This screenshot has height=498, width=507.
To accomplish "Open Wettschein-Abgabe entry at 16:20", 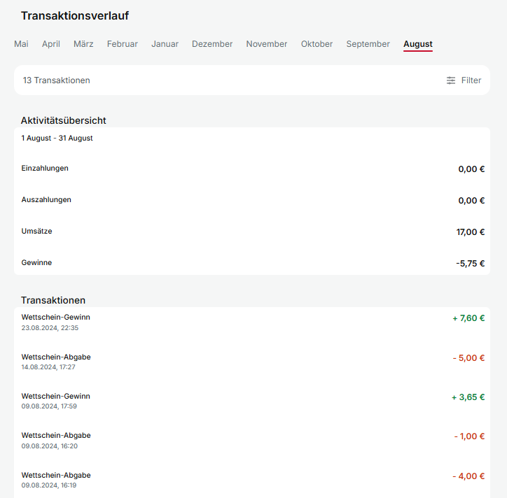I will tap(252, 441).
